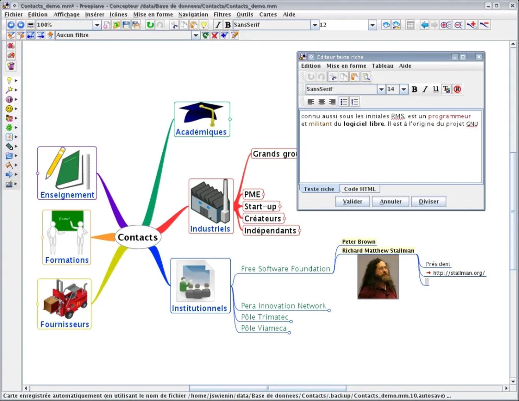The image size is (519, 401).
Task: Switch to the Texte riche tab
Action: point(319,189)
